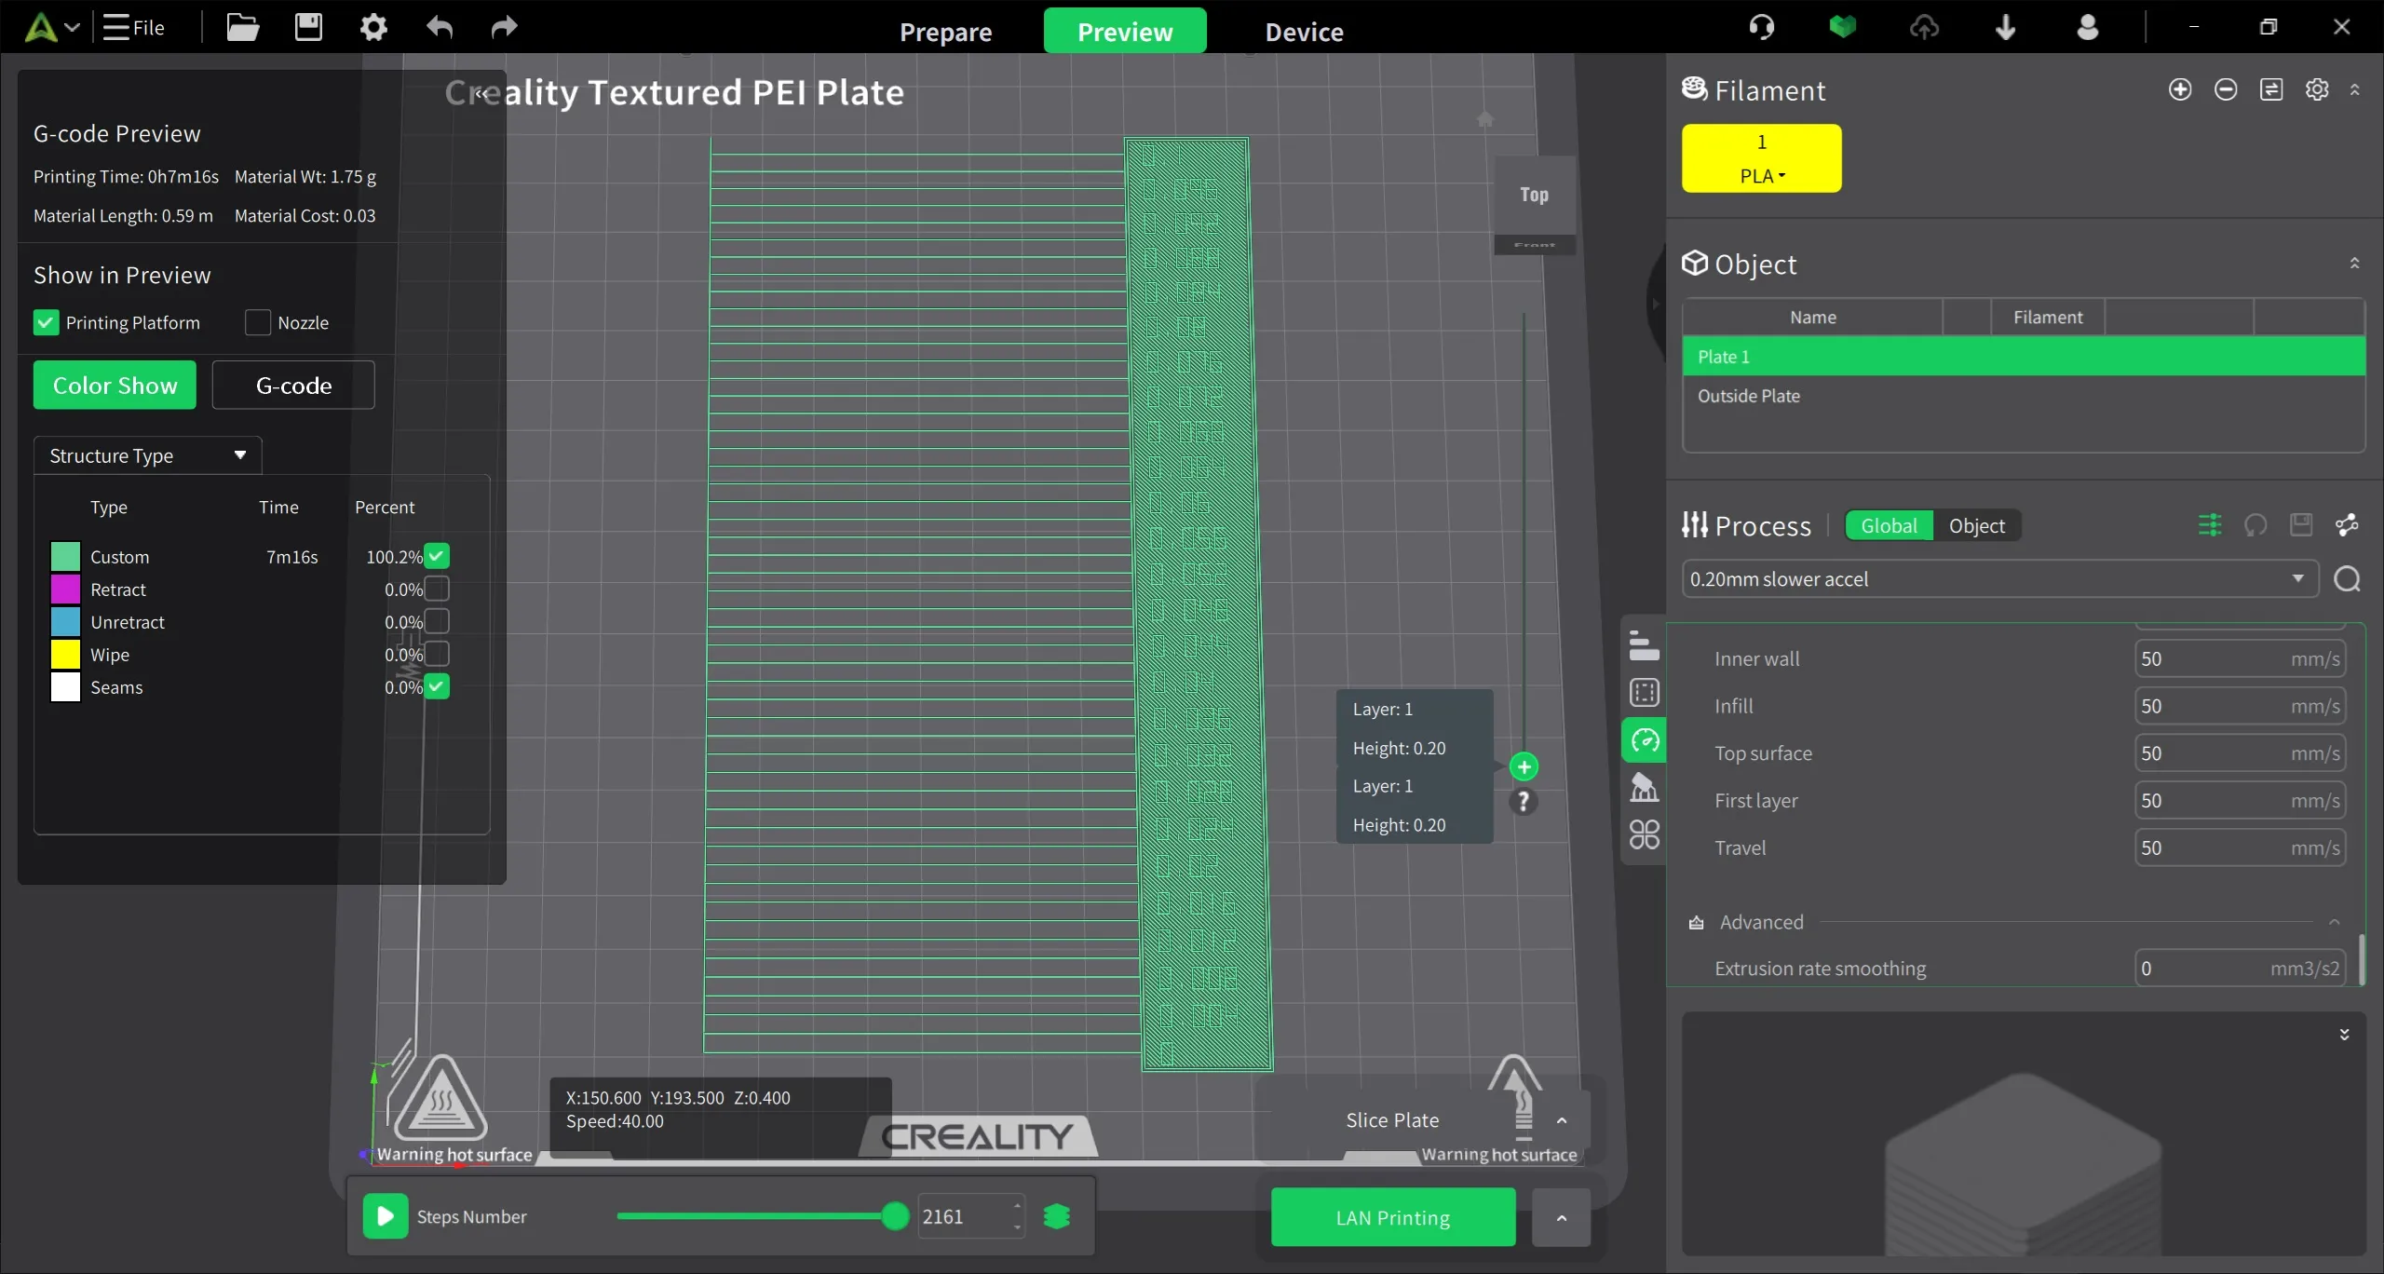Expand the PLA filament dropdown
The height and width of the screenshot is (1274, 2384).
[1761, 176]
